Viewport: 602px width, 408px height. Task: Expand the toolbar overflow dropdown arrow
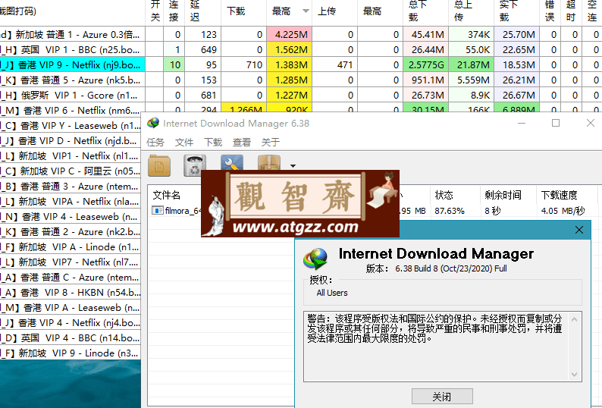coord(293,166)
